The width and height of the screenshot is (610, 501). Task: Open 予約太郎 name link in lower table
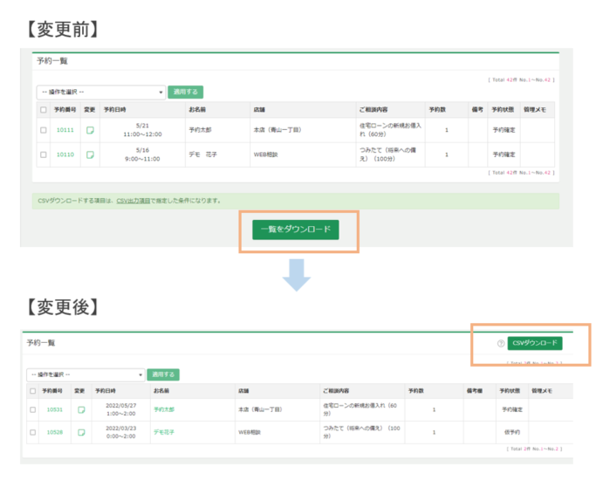(x=164, y=409)
